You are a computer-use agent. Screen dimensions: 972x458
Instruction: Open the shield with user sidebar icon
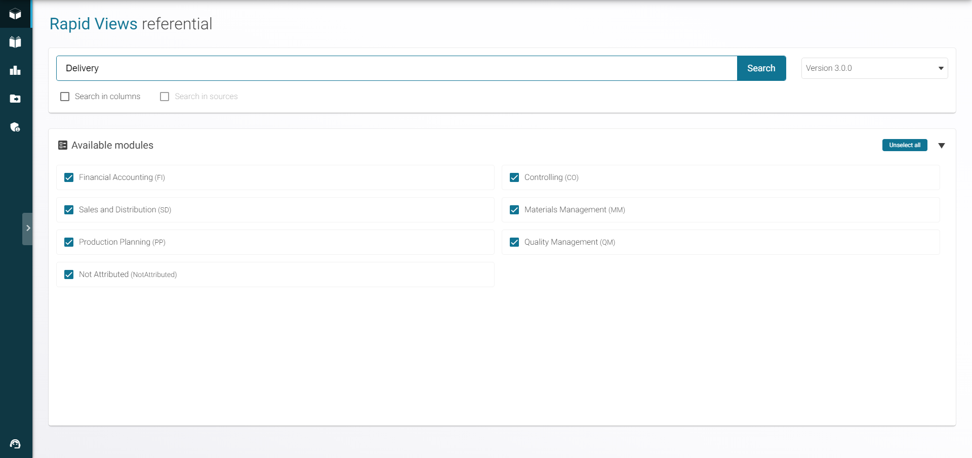click(x=15, y=127)
